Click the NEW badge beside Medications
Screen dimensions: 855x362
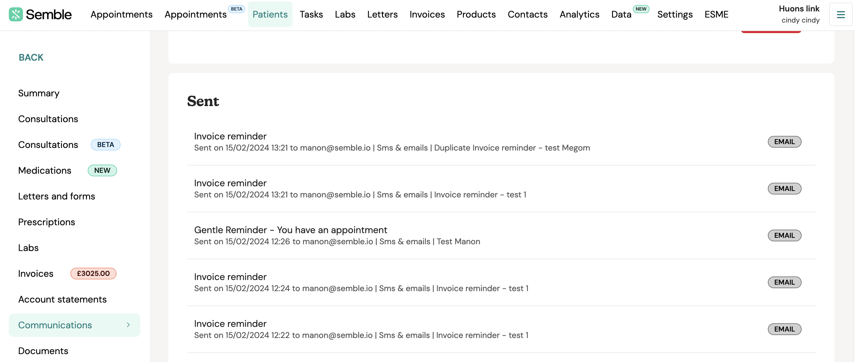(x=102, y=170)
